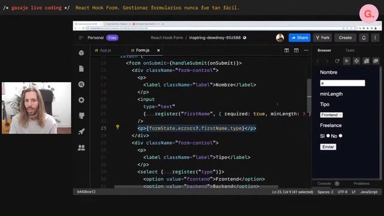Image resolution: width=384 pixels, height=216 pixels.
Task: Click the inspiring-dewdney-95z588 sandbox name
Action: (215, 38)
